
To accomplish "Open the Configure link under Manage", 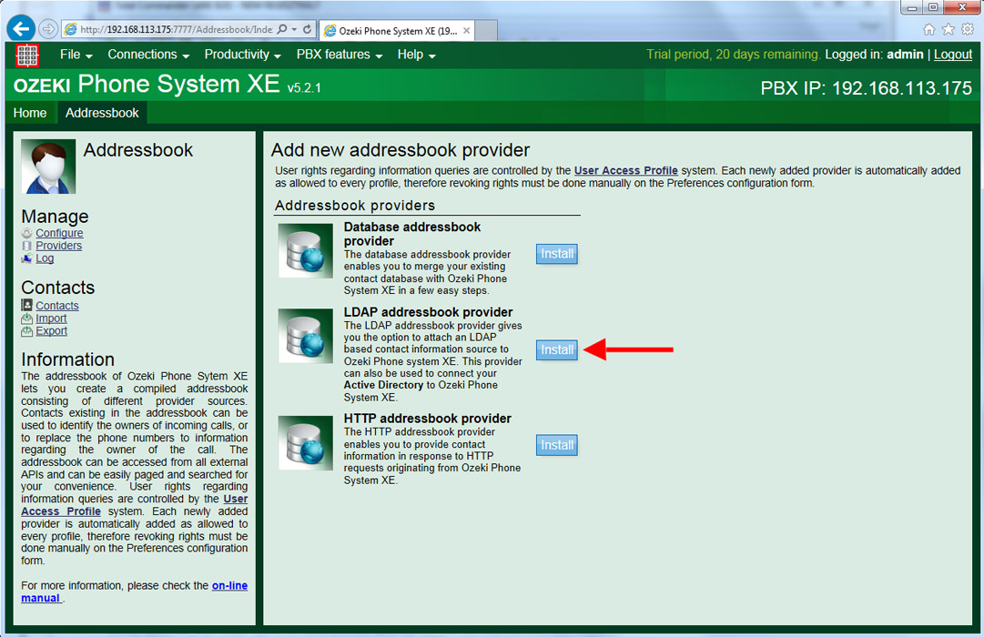I will pyautogui.click(x=59, y=233).
